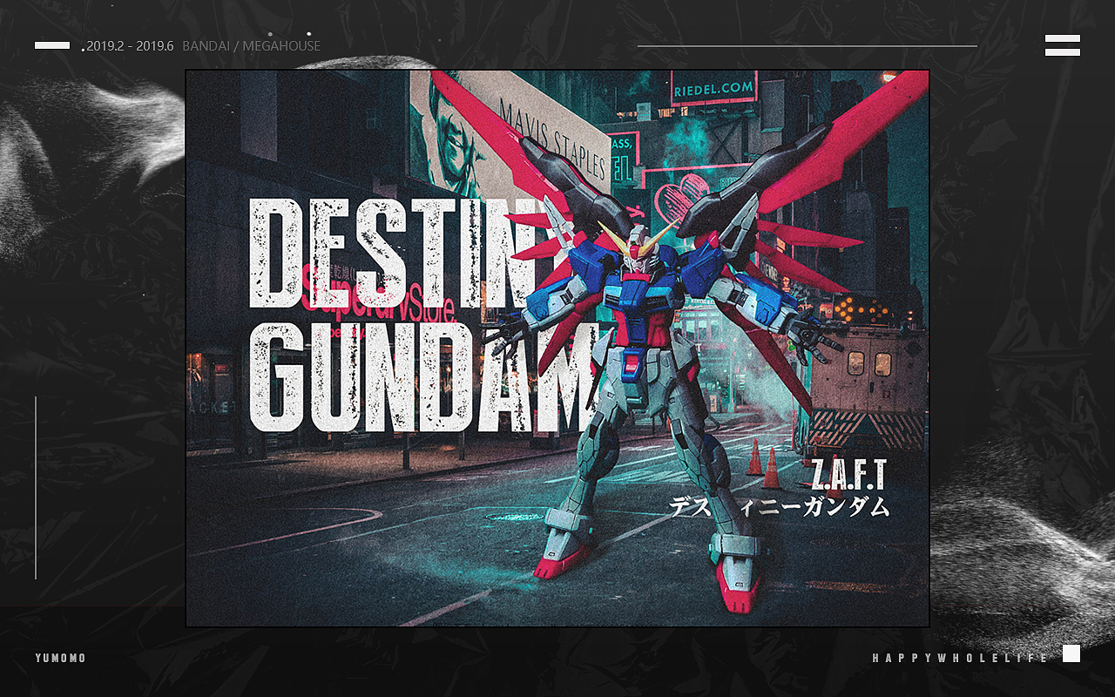Open the hamburger menu icon

[1063, 45]
